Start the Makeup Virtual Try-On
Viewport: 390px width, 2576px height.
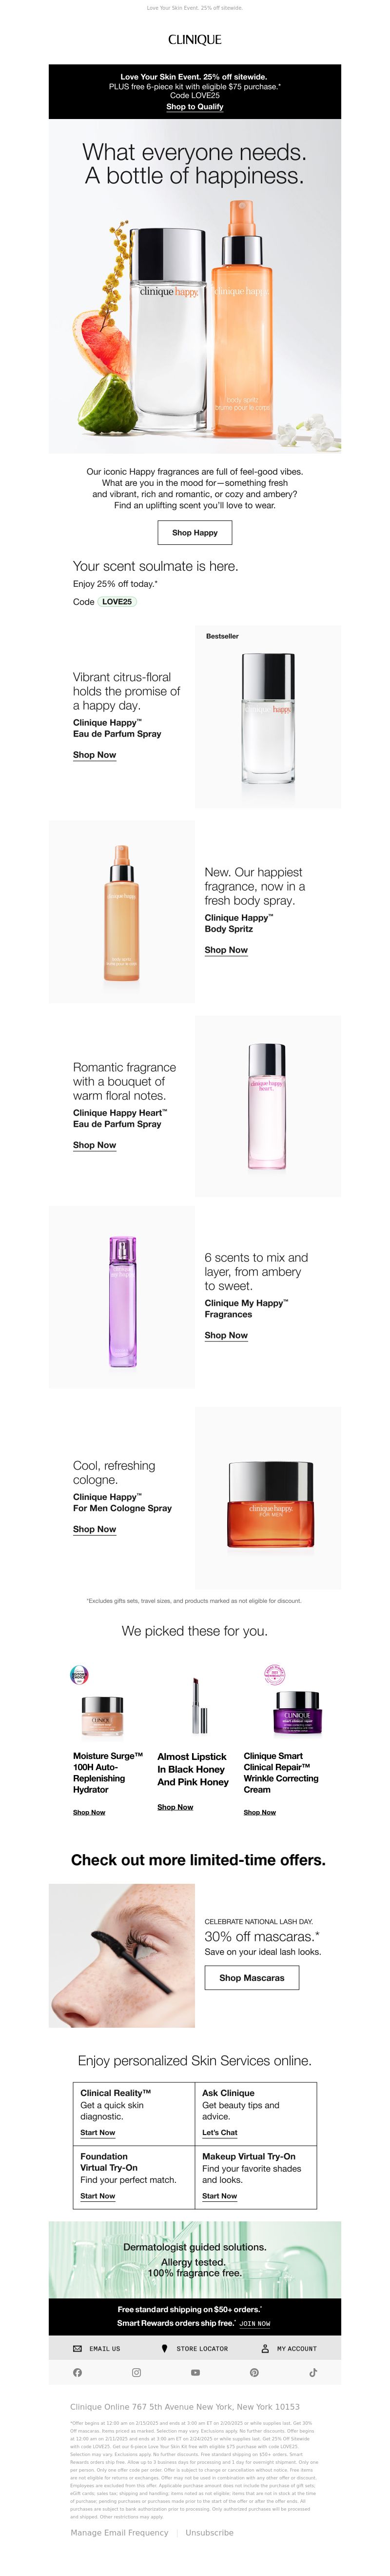(x=220, y=2196)
